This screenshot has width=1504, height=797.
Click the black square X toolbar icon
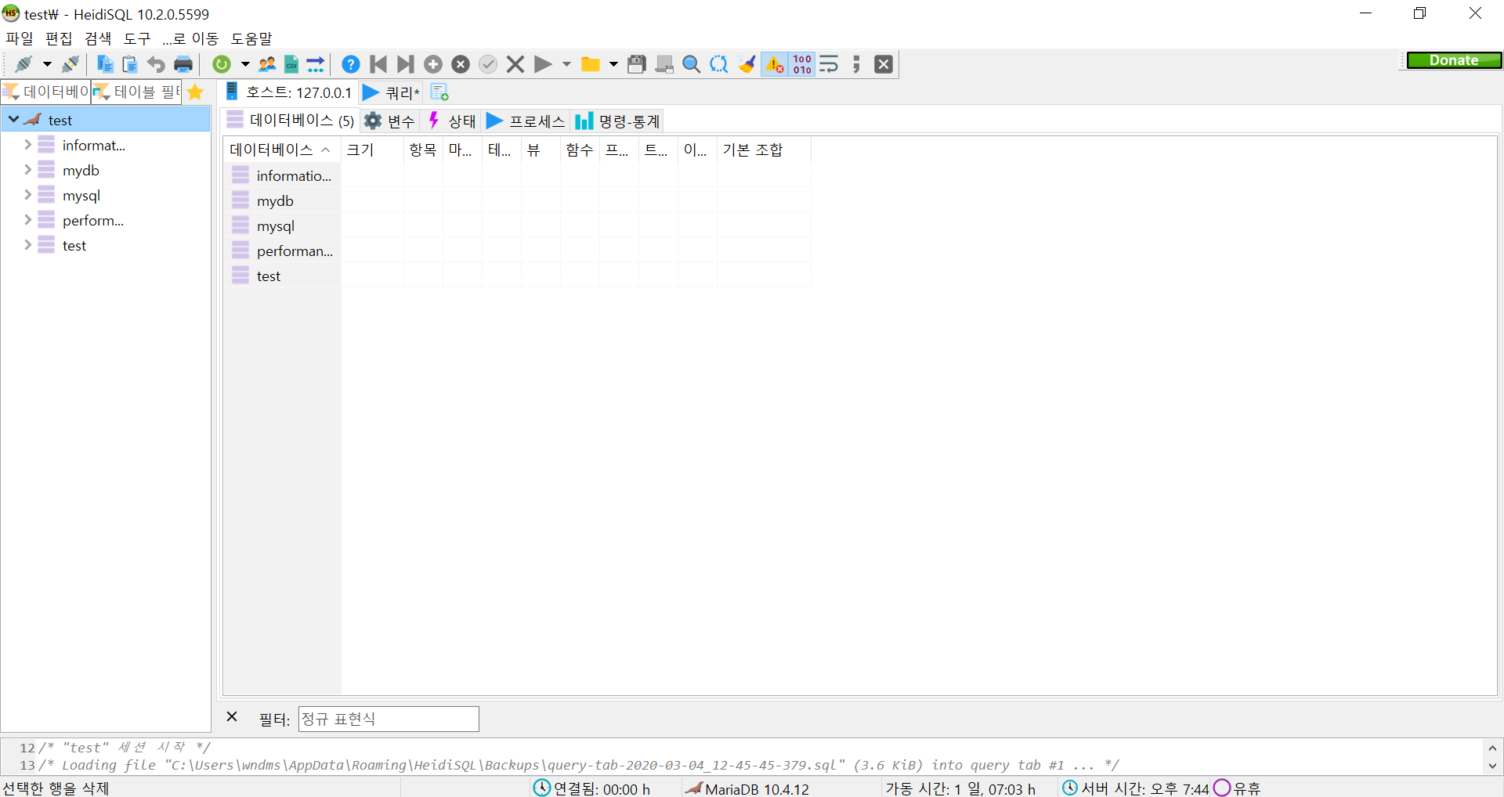(x=884, y=64)
